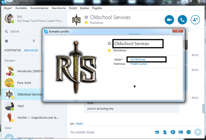206x140 pixels.
Task: Click the search magnifier icon
Action: pos(6,32)
